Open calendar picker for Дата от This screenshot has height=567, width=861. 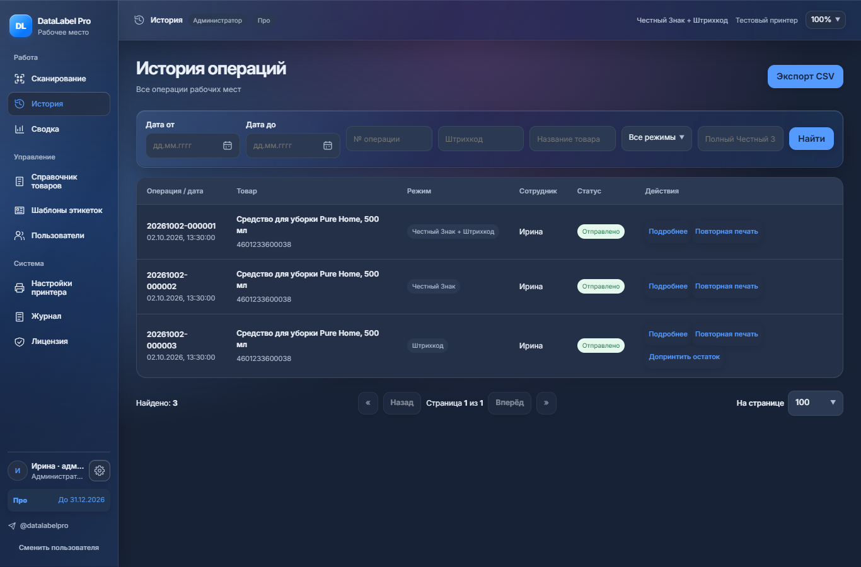[x=228, y=146]
